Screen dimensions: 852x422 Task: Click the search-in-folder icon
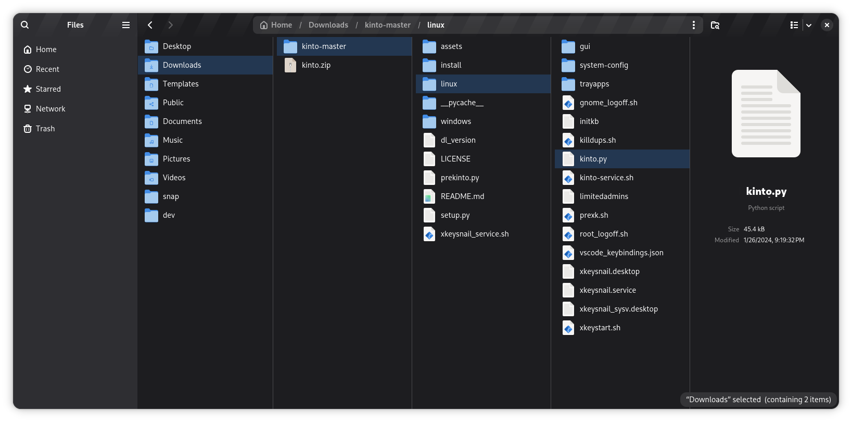(715, 25)
